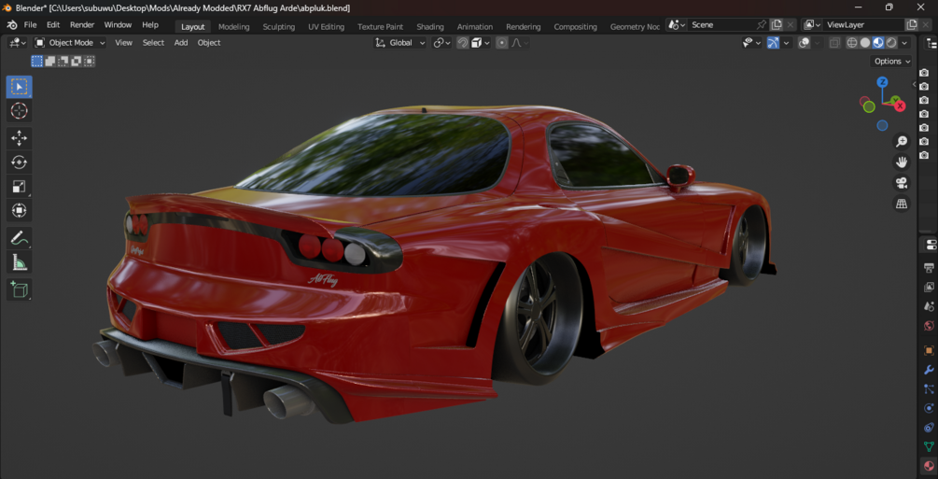
Task: Switch to the Sculpting workspace tab
Action: pos(279,26)
